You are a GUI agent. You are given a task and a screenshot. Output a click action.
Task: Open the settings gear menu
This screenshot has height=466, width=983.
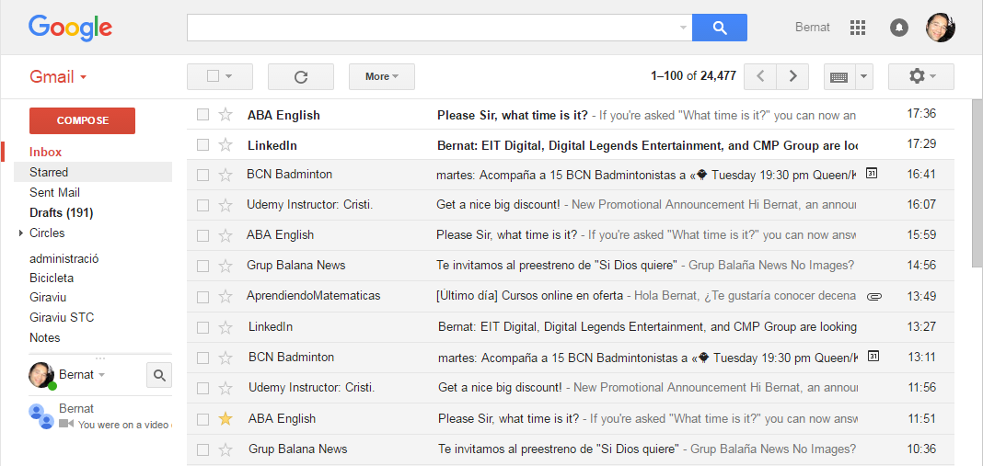pyautogui.click(x=920, y=76)
